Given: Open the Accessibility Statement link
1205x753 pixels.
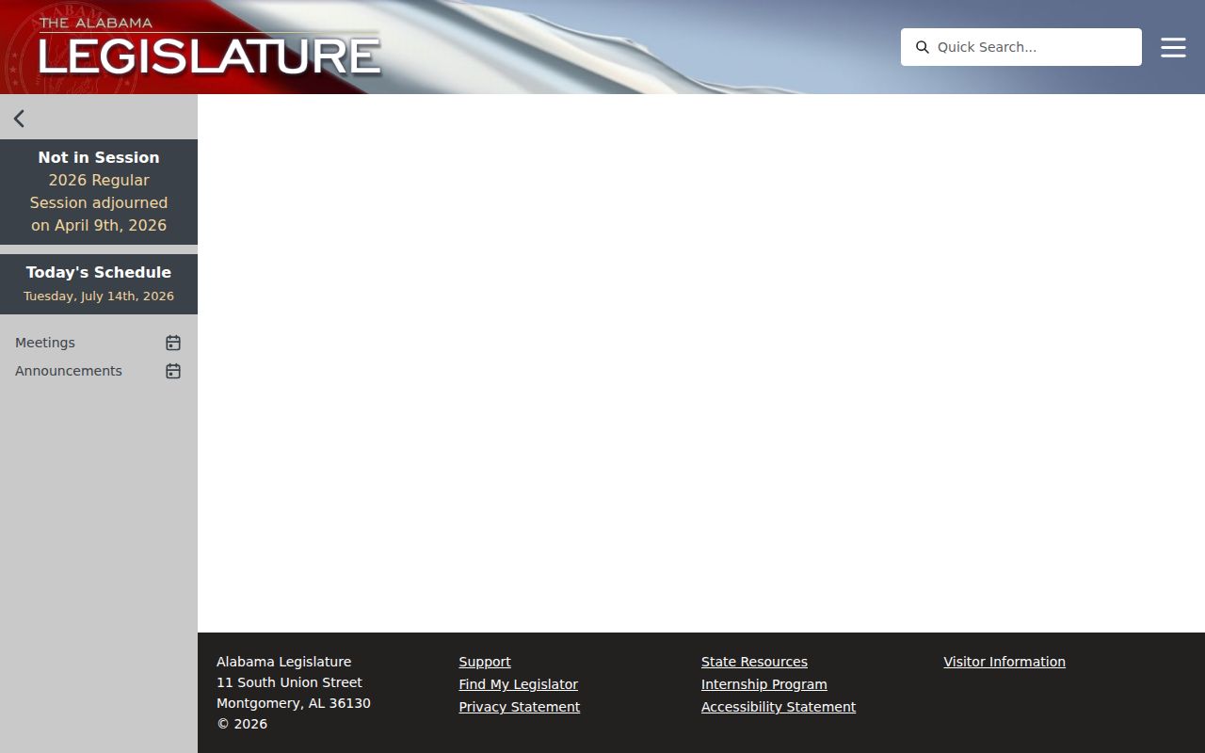Looking at the screenshot, I should click(779, 707).
